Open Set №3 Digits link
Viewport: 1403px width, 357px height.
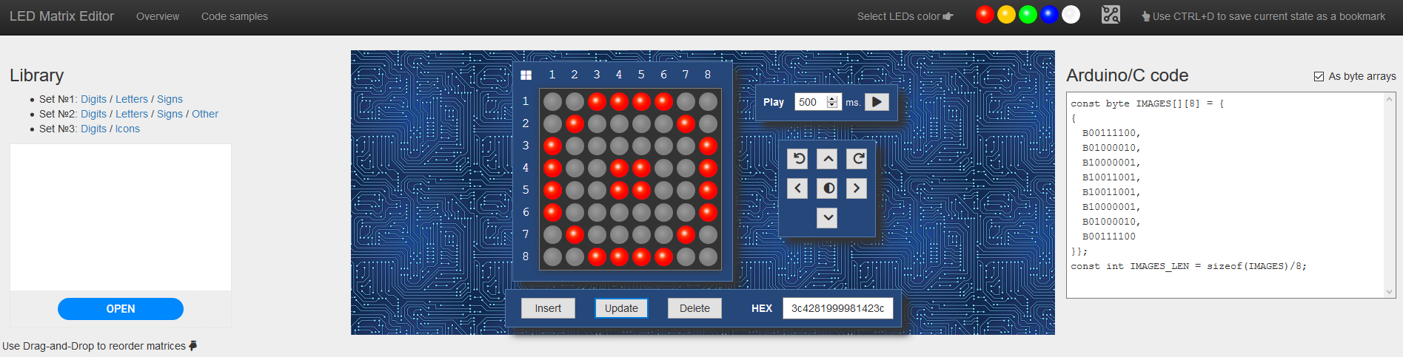pos(94,129)
